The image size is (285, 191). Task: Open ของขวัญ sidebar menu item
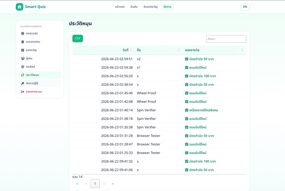pyautogui.click(x=40, y=50)
